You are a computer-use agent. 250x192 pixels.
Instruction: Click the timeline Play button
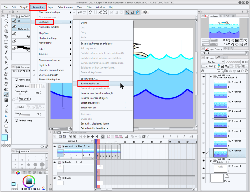coord(89,137)
